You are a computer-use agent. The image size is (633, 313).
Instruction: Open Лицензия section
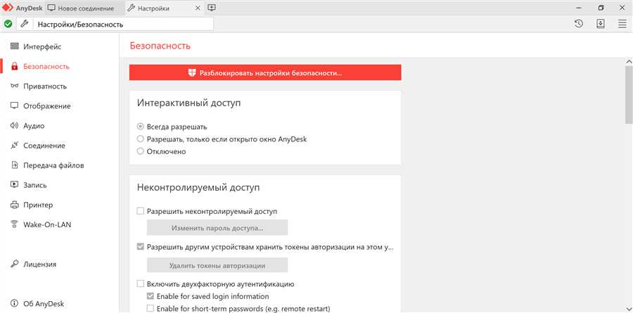point(39,264)
